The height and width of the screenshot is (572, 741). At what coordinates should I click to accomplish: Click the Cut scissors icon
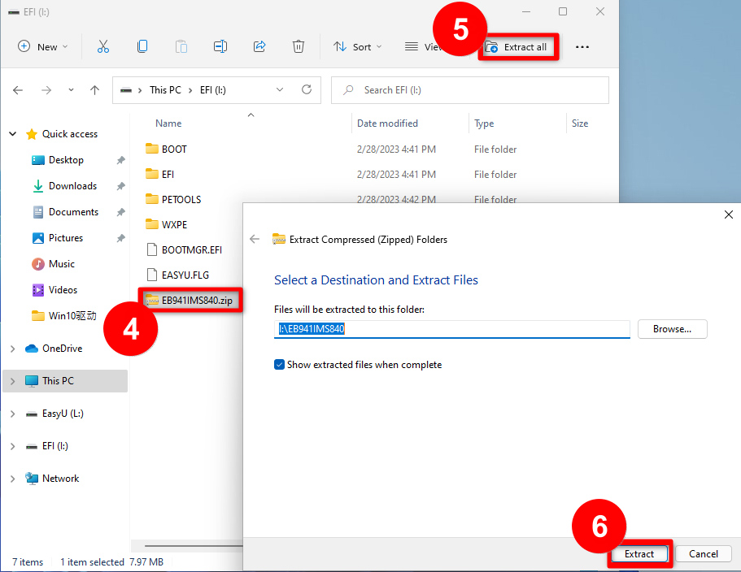pyautogui.click(x=103, y=47)
